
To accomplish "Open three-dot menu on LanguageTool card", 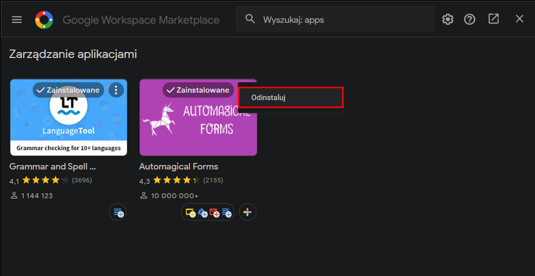I will pyautogui.click(x=116, y=90).
